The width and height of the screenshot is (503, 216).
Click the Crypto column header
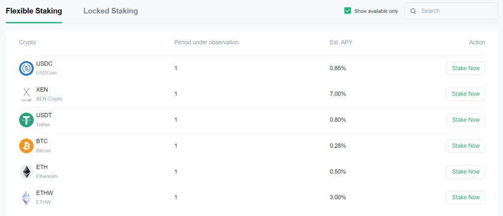(x=27, y=42)
